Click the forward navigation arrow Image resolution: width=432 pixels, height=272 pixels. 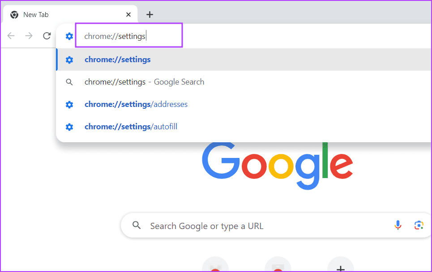[29, 36]
